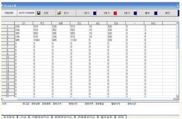Screen dimensions: 182x119
Task: Click the SS cell value 1100
Action: pos(73,40)
